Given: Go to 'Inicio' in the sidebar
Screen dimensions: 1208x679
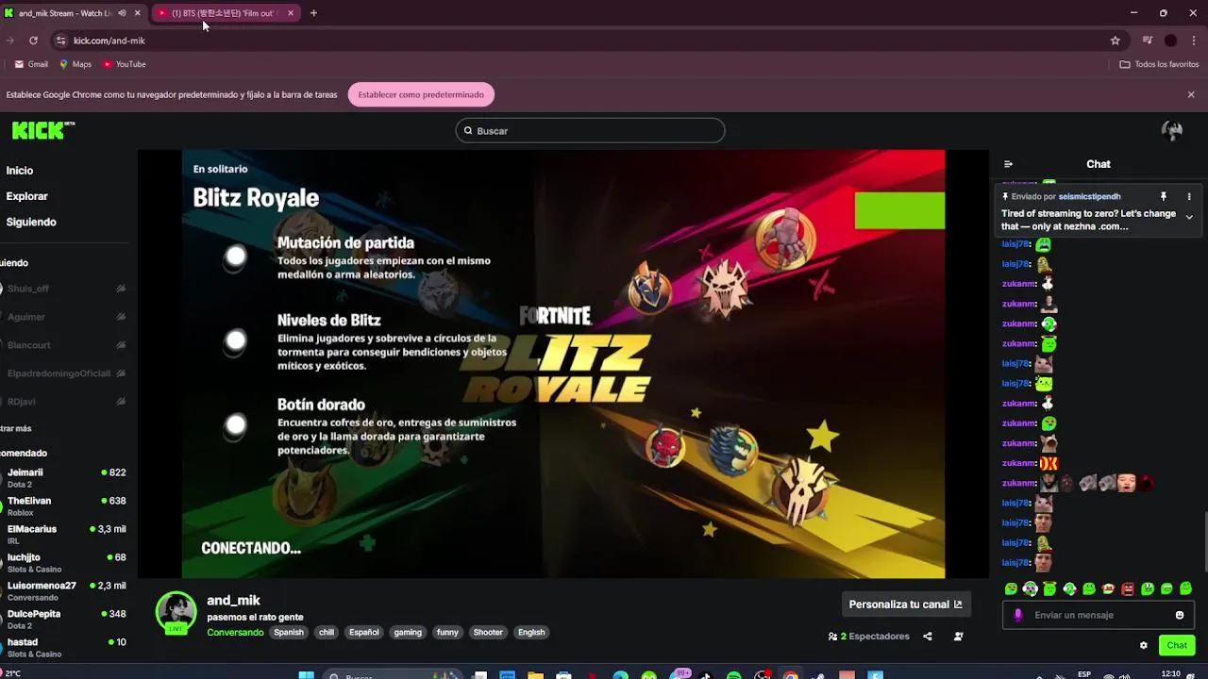Looking at the screenshot, I should click(20, 171).
